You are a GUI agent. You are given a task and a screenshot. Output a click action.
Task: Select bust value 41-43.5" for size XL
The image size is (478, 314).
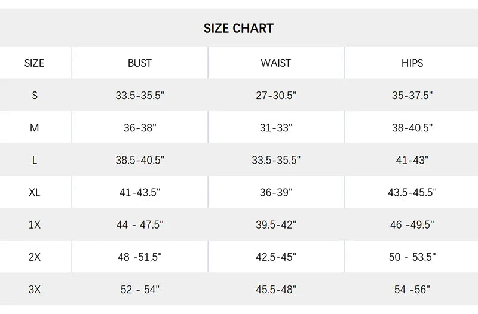139,192
